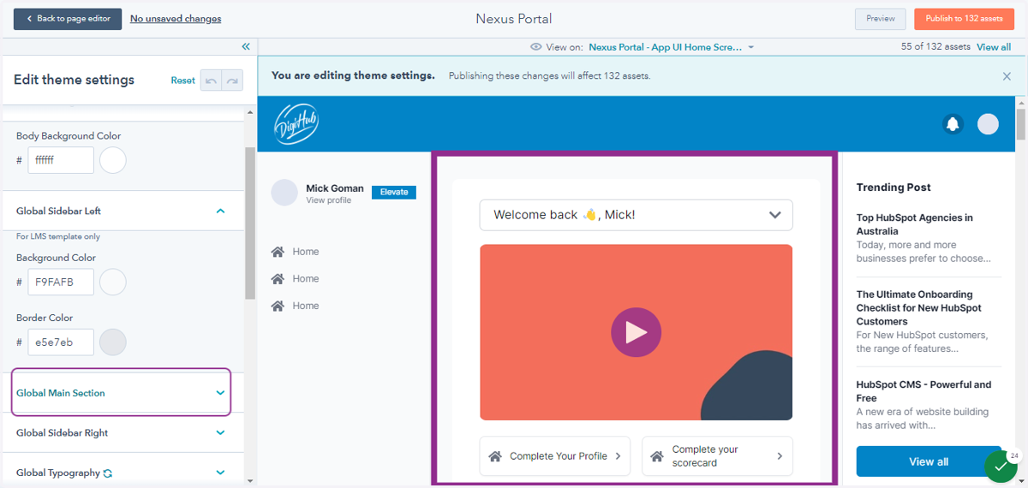This screenshot has width=1028, height=488.
Task: Open Sidebar Left Background Color swatch
Action: click(x=113, y=282)
